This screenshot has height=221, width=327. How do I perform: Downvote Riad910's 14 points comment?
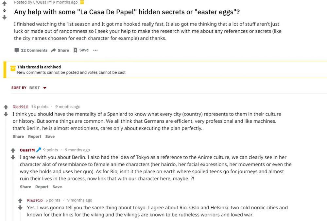(6, 114)
